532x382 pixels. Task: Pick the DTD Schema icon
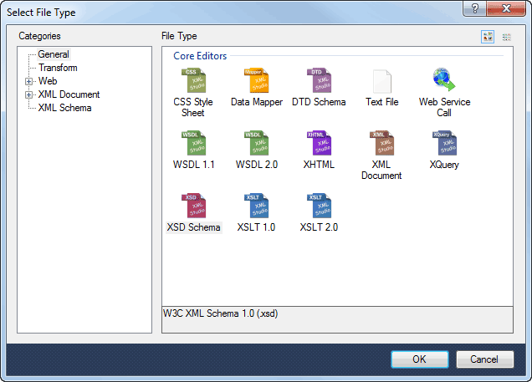(319, 80)
